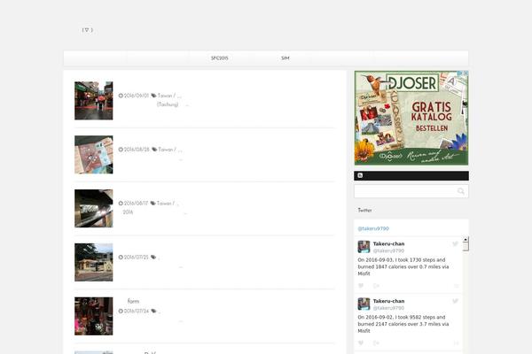532x354 pixels.
Task: Click the search magnifier icon in sidebar
Action: (461, 191)
